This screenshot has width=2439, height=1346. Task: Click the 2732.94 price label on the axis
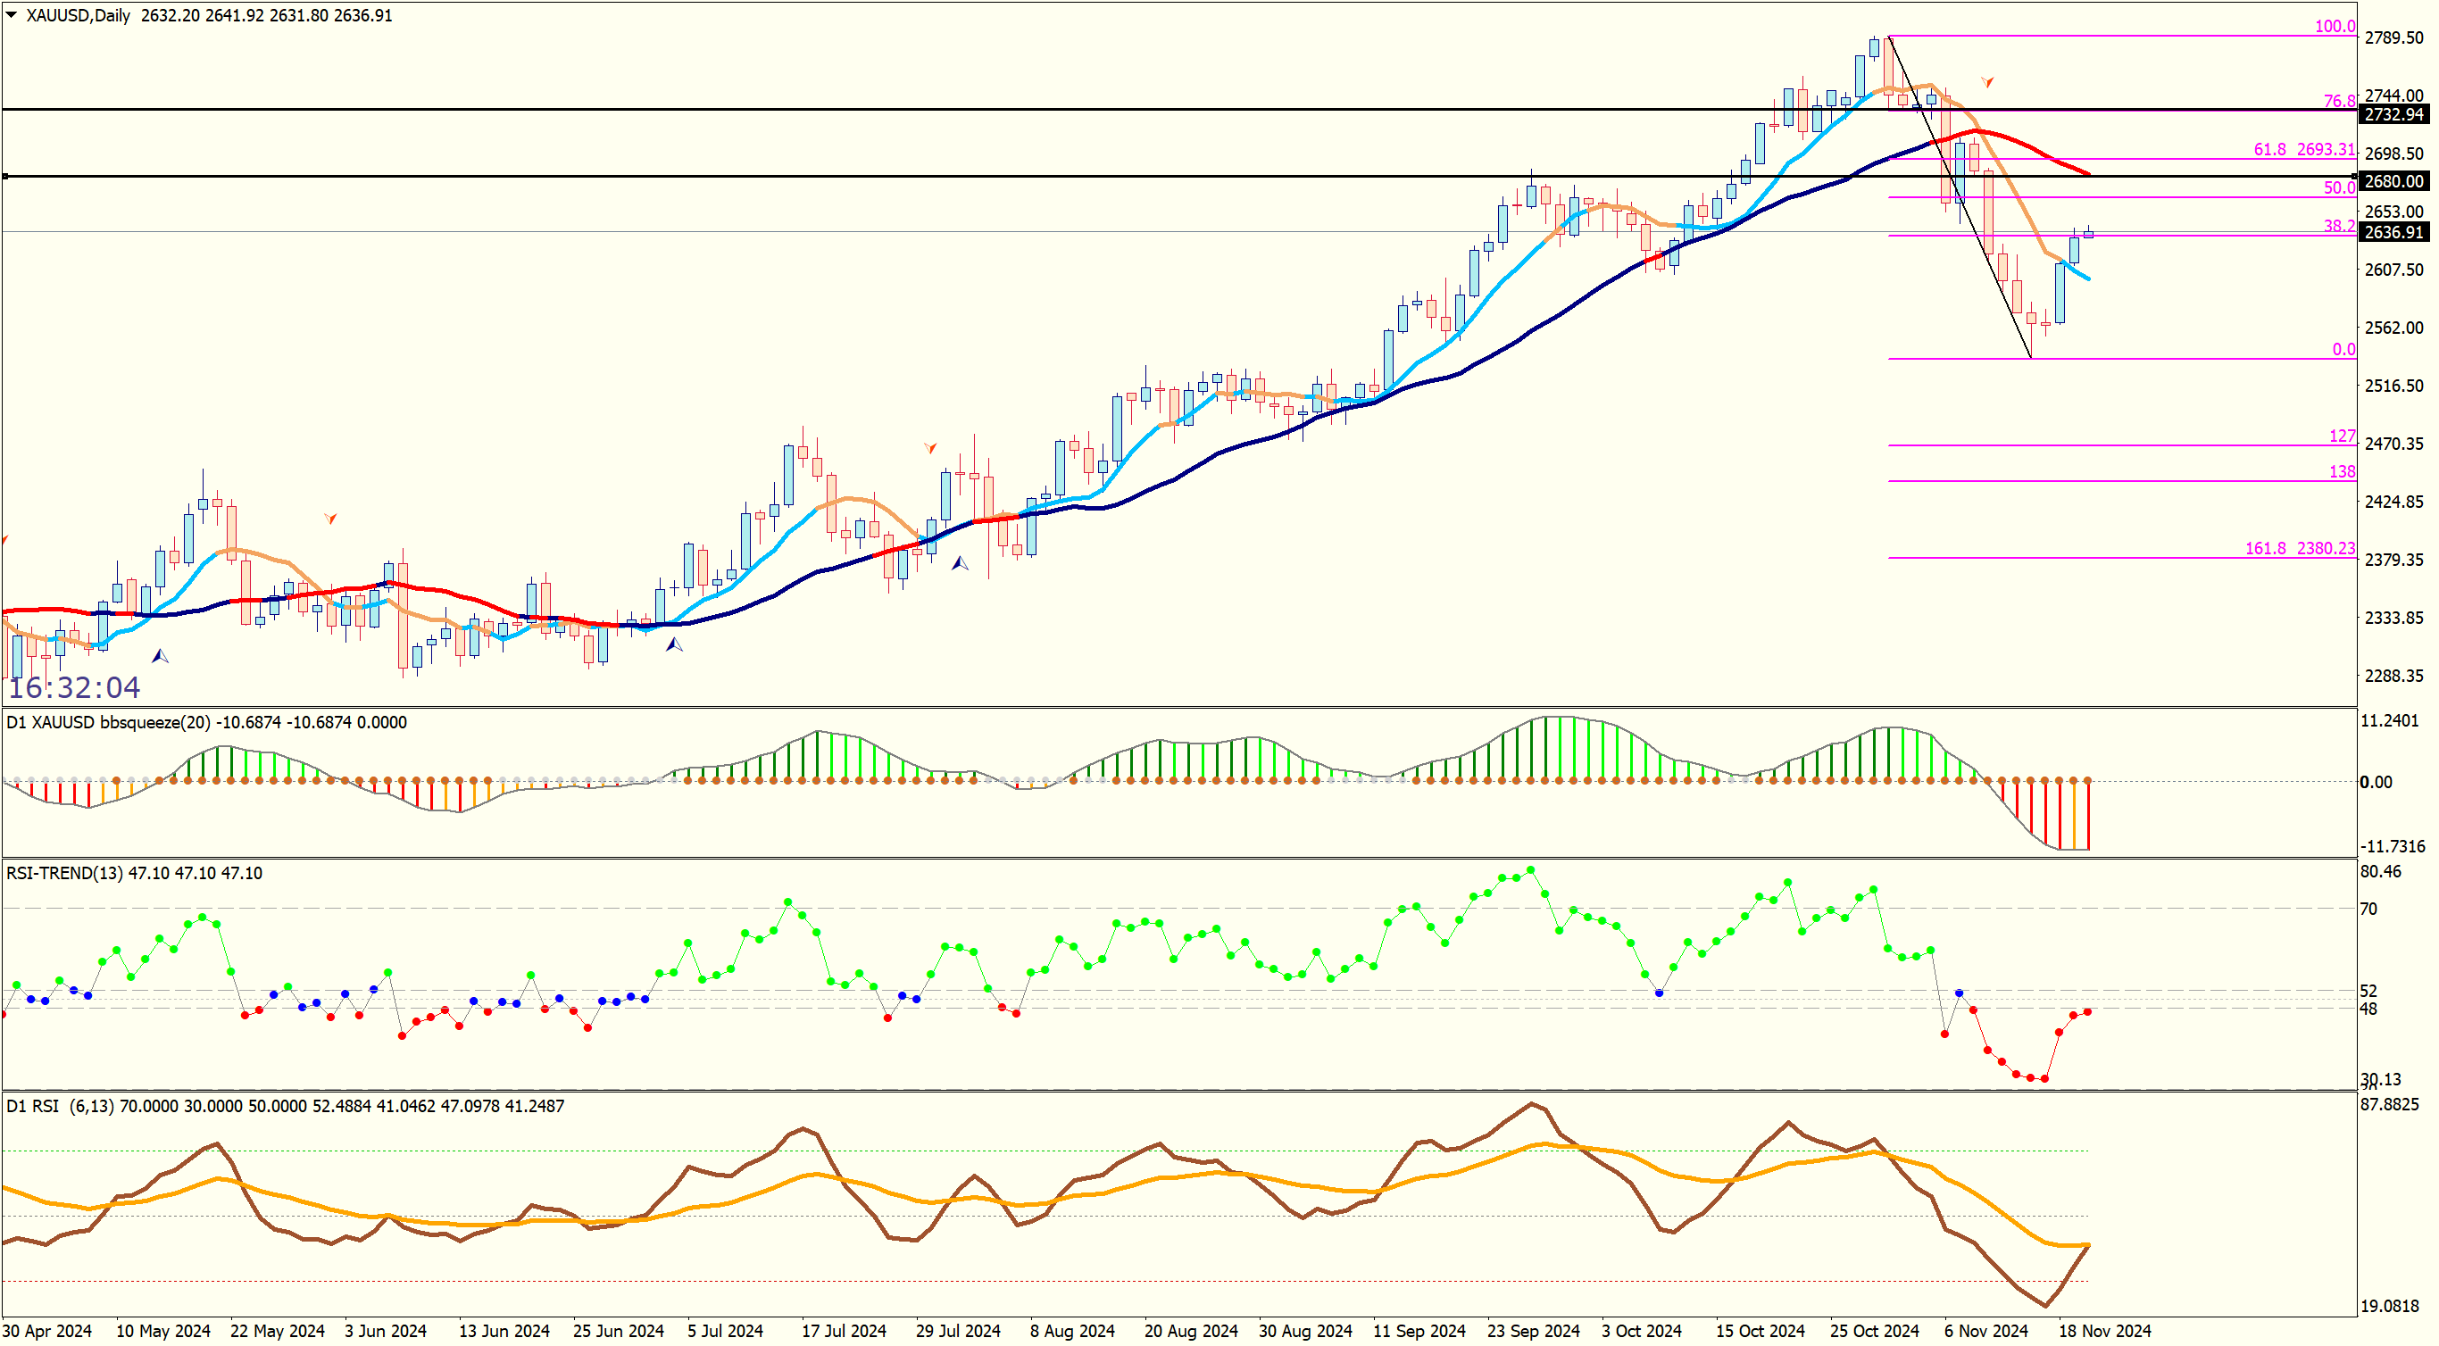point(2393,114)
